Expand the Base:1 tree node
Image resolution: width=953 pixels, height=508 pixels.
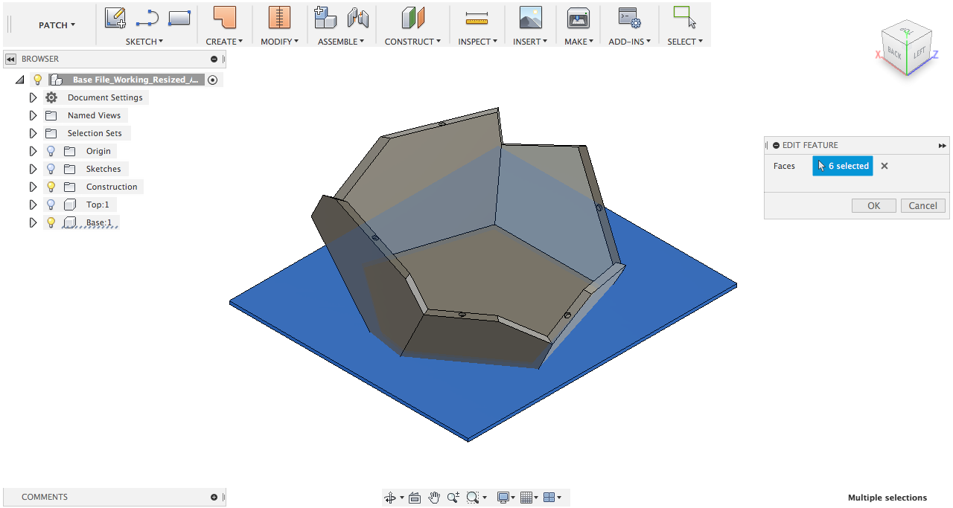click(x=33, y=222)
